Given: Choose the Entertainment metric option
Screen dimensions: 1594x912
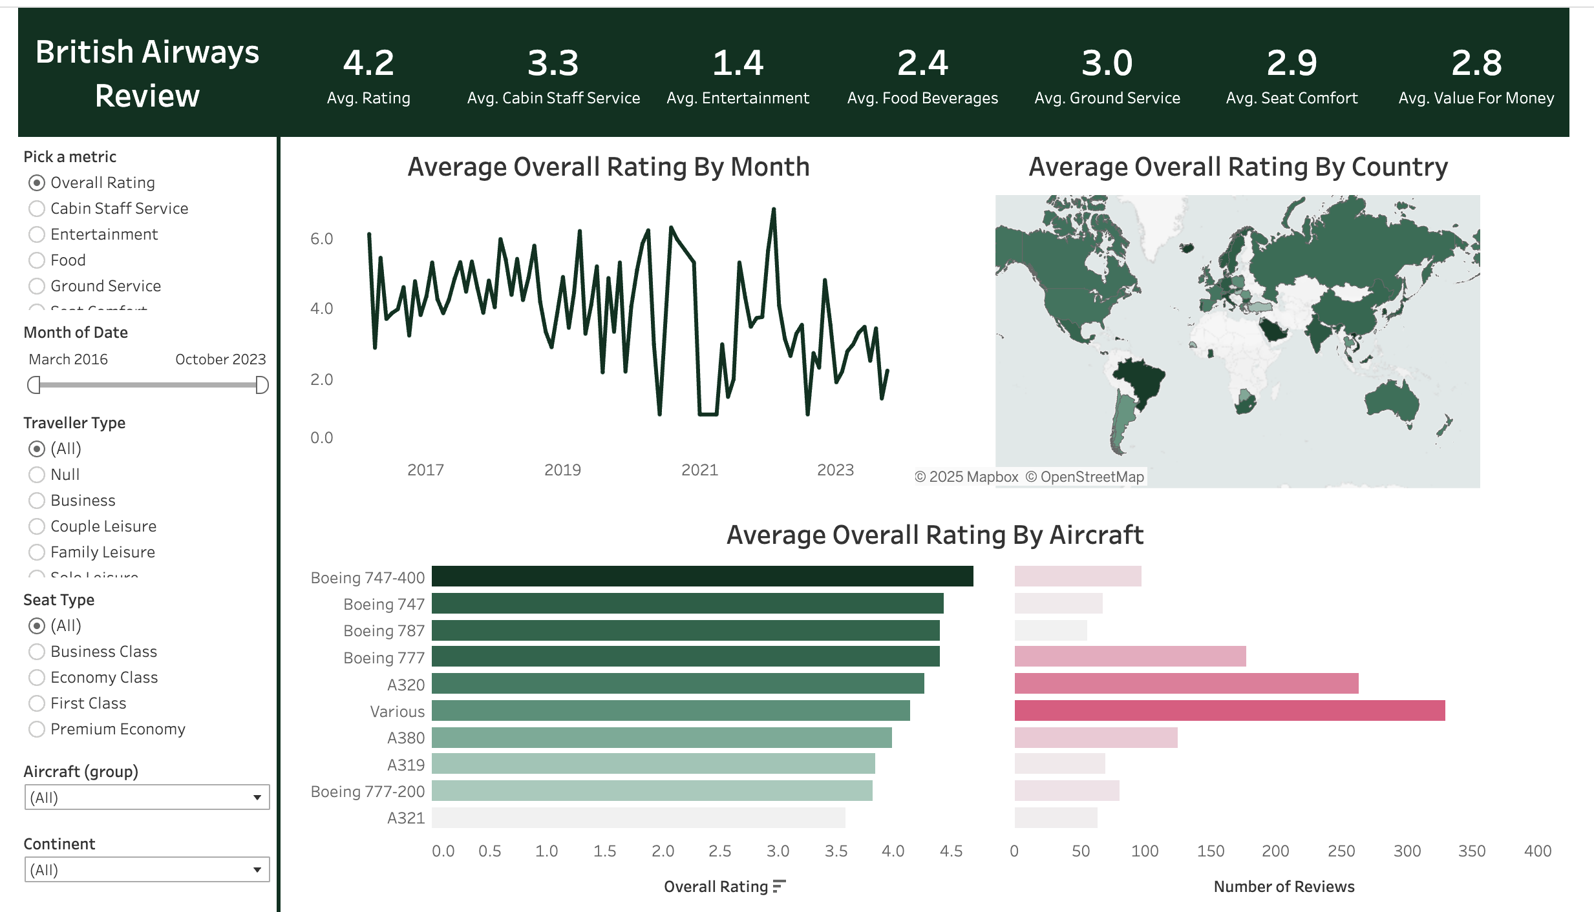Looking at the screenshot, I should pyautogui.click(x=37, y=234).
